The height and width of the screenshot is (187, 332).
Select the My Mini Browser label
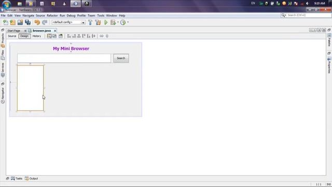(71, 48)
